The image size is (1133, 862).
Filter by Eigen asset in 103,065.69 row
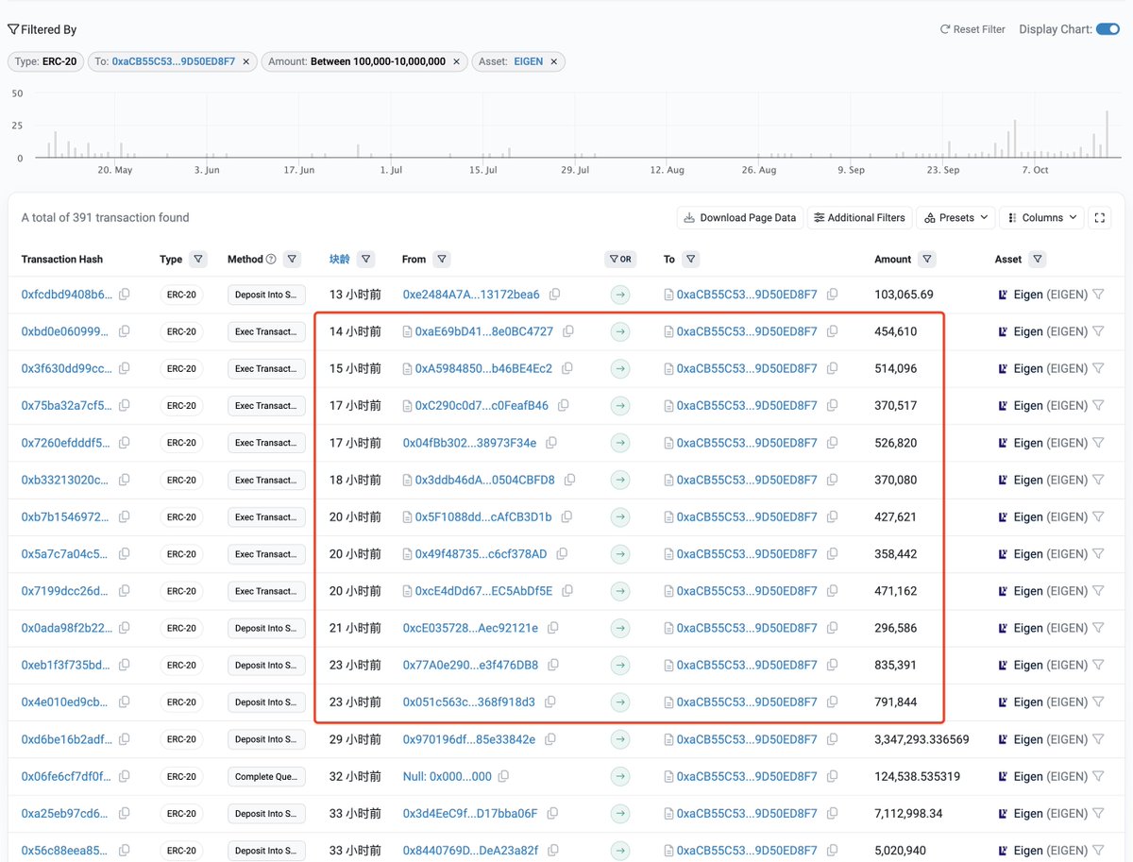(x=1099, y=295)
